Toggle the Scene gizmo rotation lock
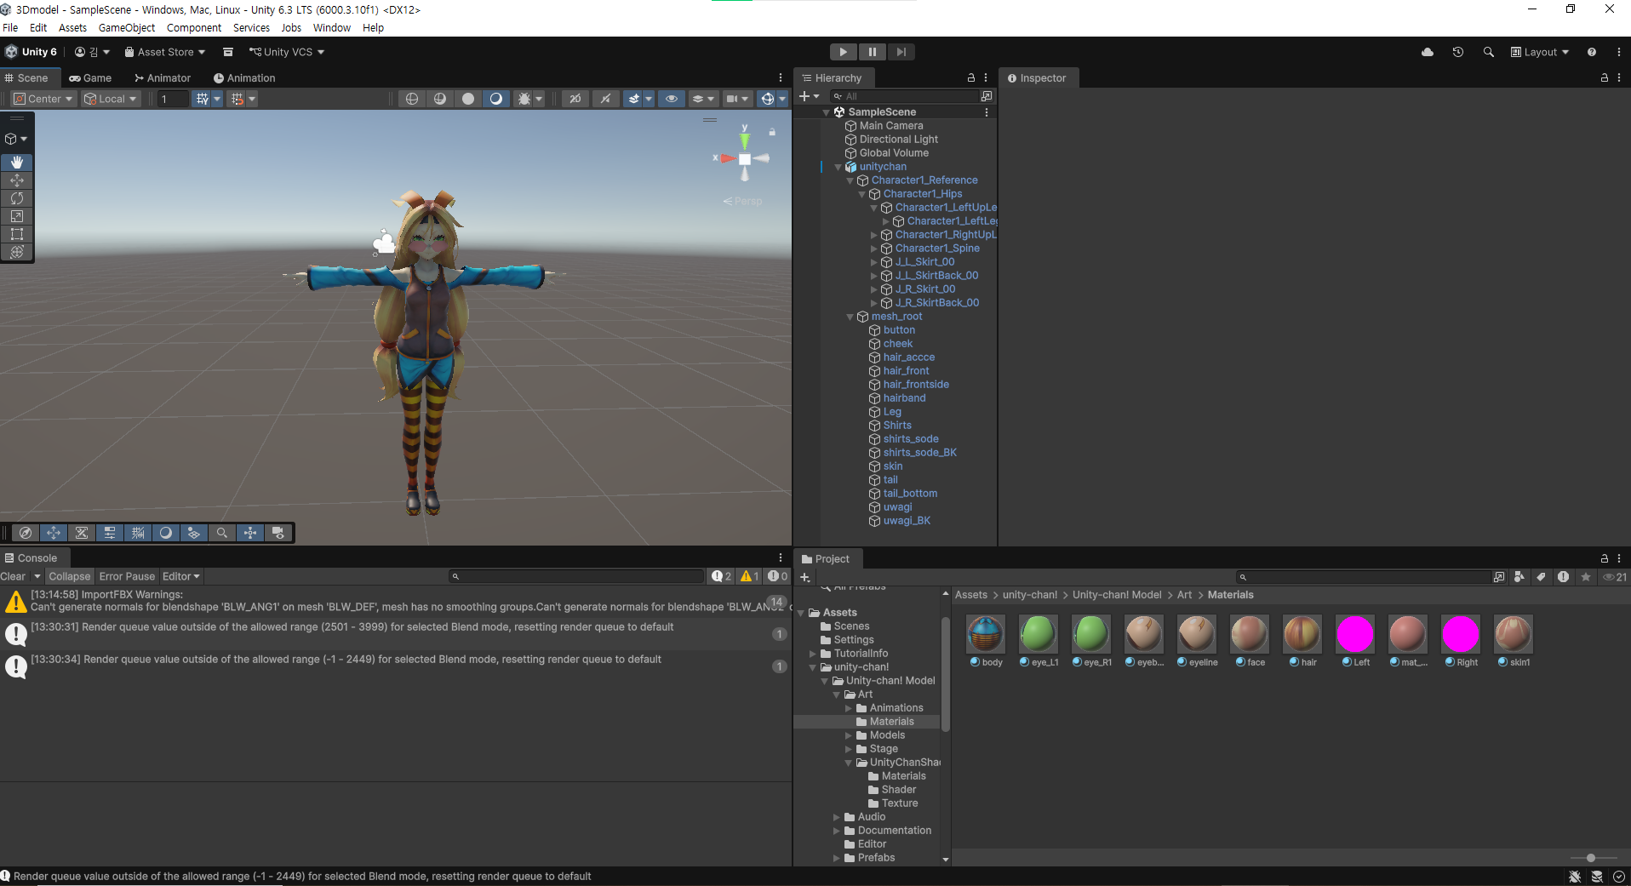1631x886 pixels. point(772,132)
